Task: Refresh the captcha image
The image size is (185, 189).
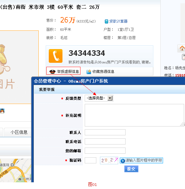Action: 109,160
